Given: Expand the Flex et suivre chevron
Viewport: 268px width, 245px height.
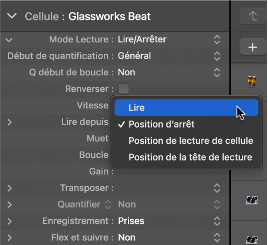Looking at the screenshot, I should point(10,237).
